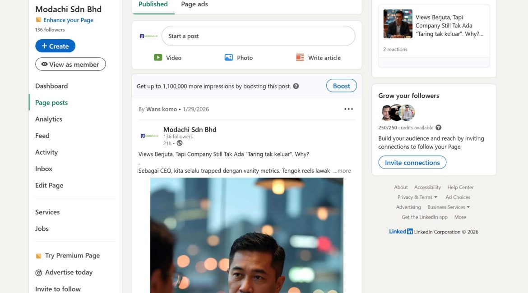Click Invite connections to grow followers
This screenshot has width=528, height=293.
tap(412, 162)
